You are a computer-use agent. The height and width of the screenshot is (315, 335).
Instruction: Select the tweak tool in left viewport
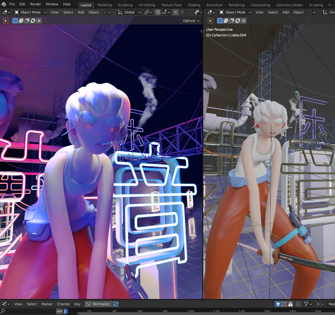click(x=6, y=21)
